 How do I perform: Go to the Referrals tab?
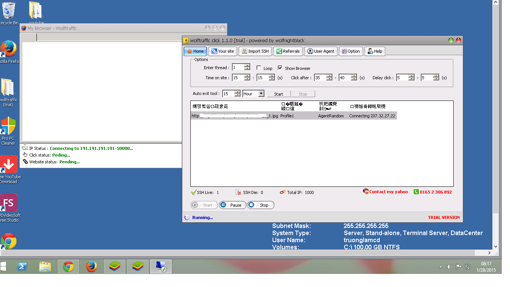pos(287,51)
